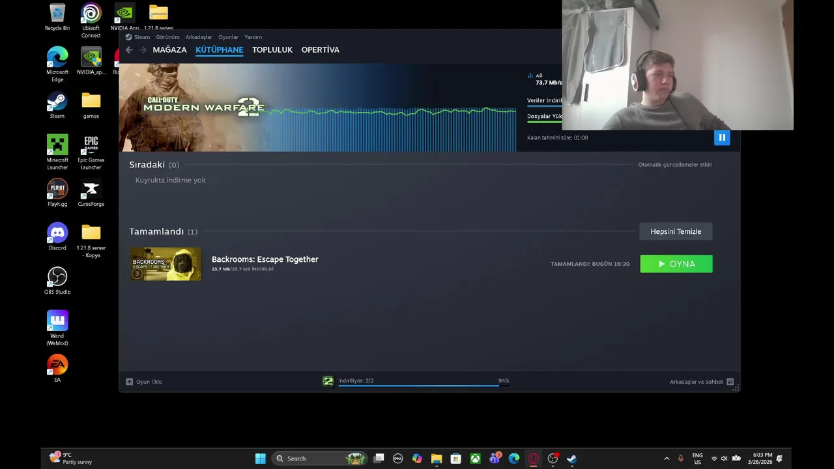Screen dimensions: 834x469
Task: Open the 1.21.8 server folder on desktop
Action: 158,18
